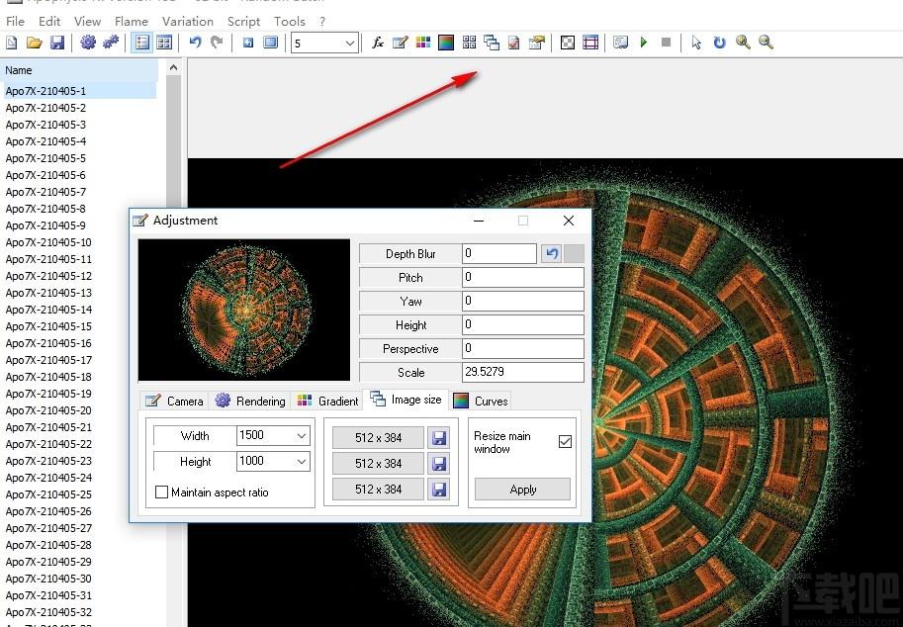Select the zoom out magnifier
The width and height of the screenshot is (903, 627).
766,43
